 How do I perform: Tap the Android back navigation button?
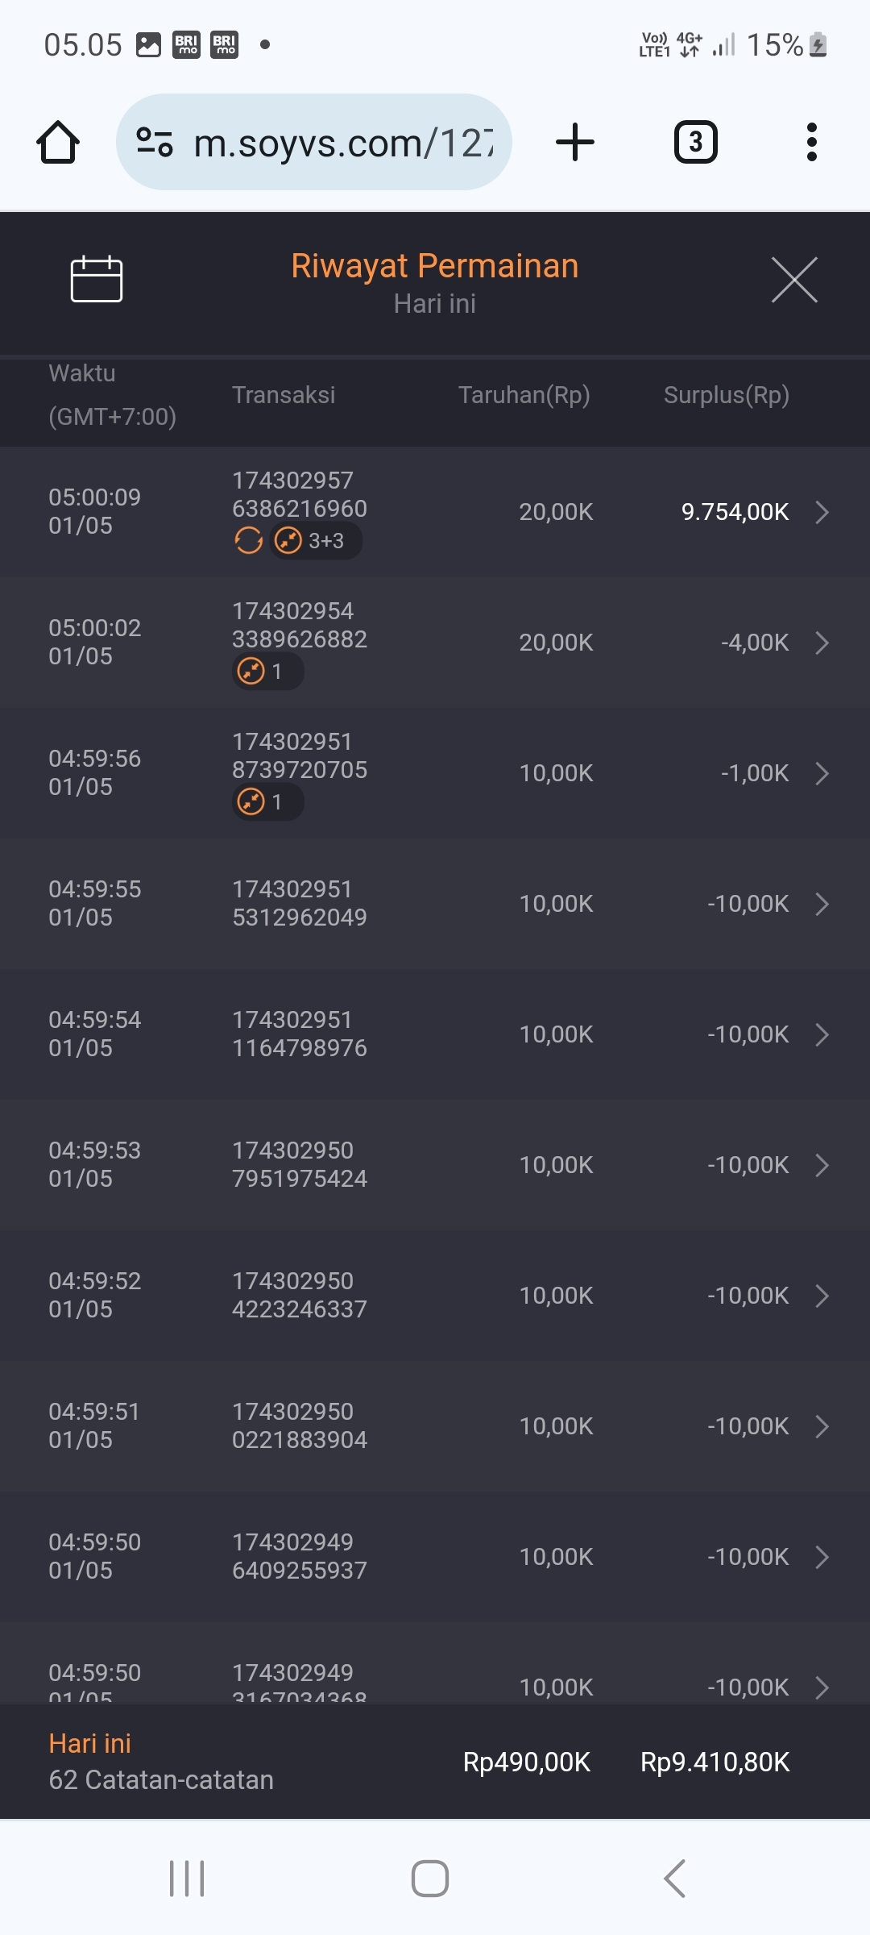[675, 1879]
